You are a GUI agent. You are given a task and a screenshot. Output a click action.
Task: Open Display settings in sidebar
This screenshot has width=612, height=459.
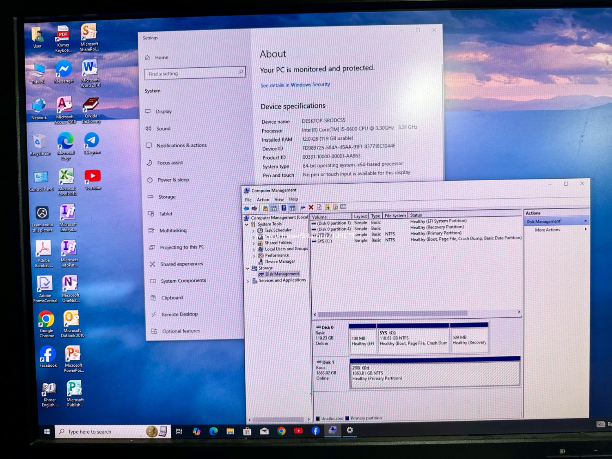[159, 111]
